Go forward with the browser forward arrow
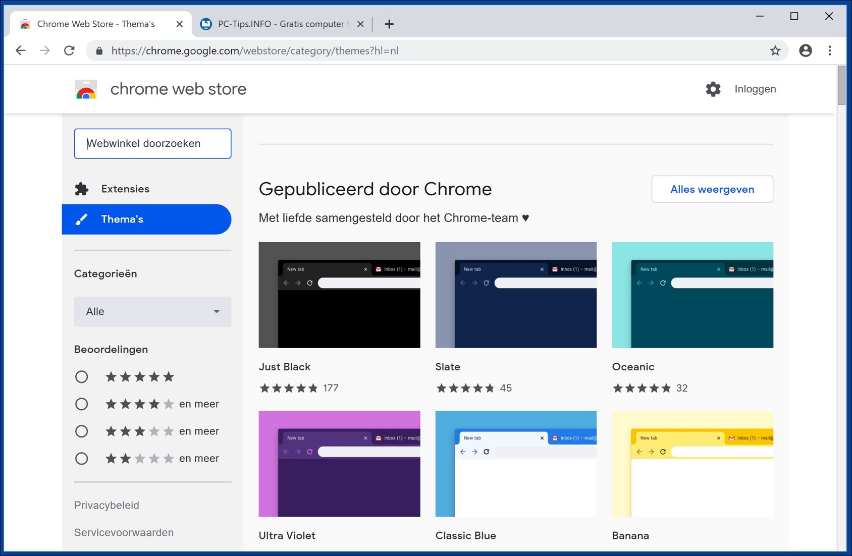Viewport: 852px width, 556px height. (x=45, y=50)
